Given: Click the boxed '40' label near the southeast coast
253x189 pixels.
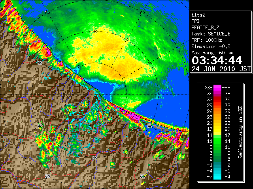Looking at the screenshot, I should point(150,126).
